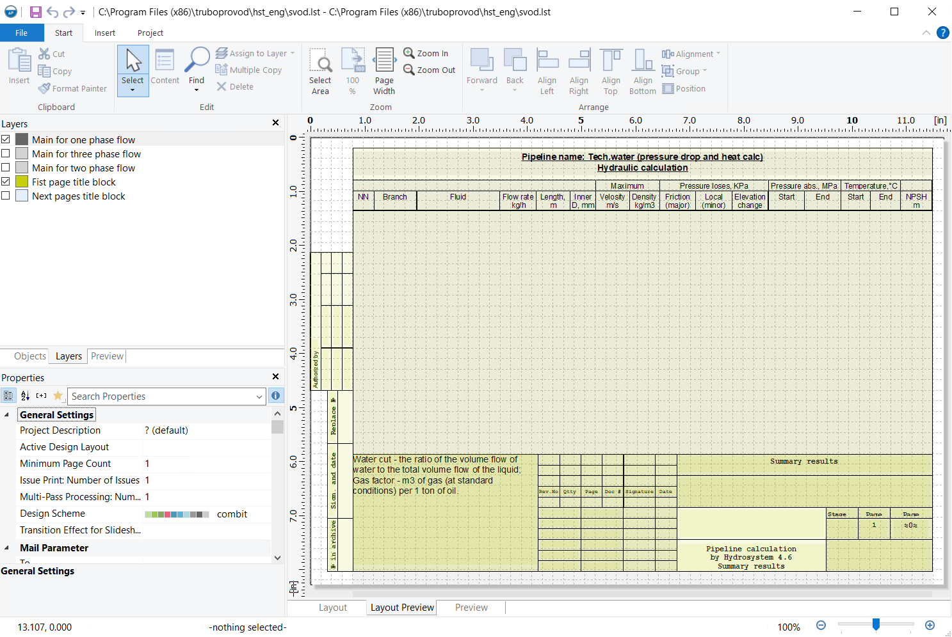Select the Page Width zoom icon
This screenshot has height=637, width=952.
point(384,60)
